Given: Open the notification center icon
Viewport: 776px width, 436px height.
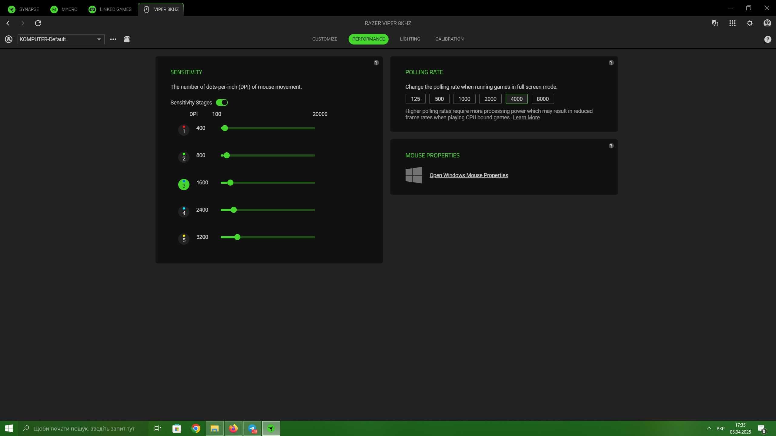Looking at the screenshot, I should (762, 429).
